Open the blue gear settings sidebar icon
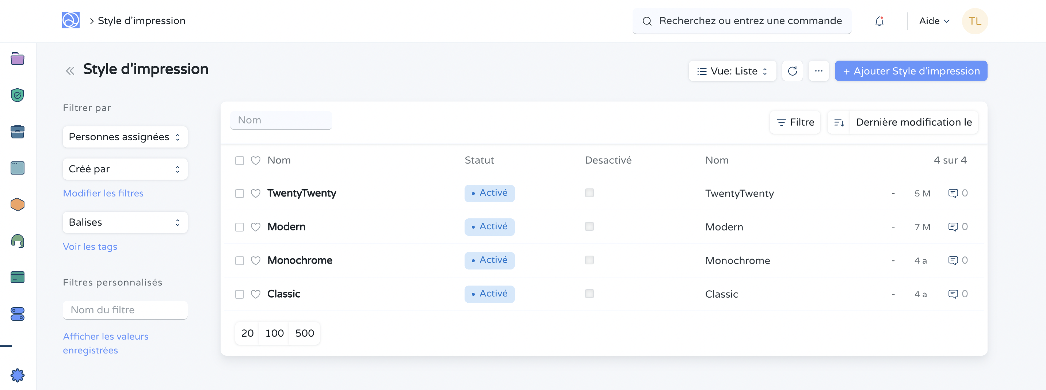Image resolution: width=1046 pixels, height=390 pixels. coord(18,375)
